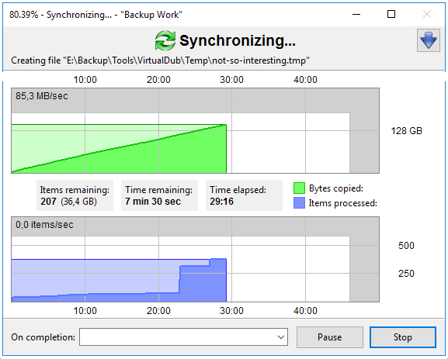
Task: Pause the synchronization
Action: (x=330, y=337)
